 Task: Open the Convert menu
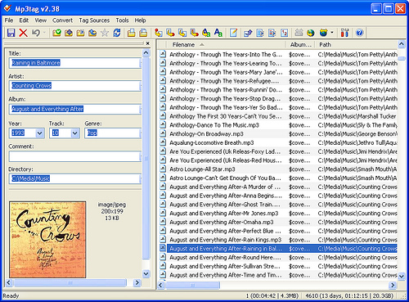[62, 20]
